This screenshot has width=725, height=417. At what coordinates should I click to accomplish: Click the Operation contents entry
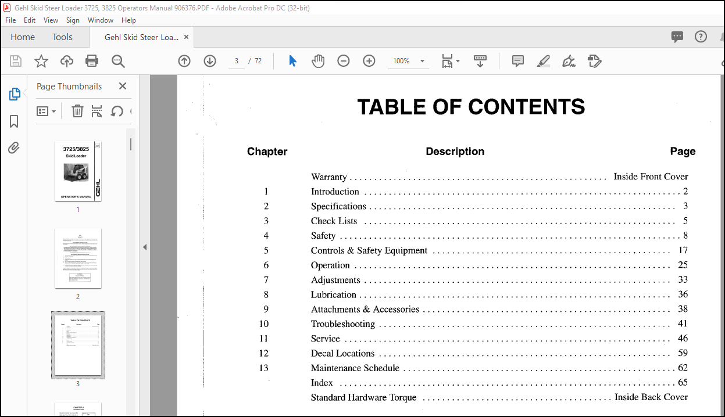tap(330, 265)
